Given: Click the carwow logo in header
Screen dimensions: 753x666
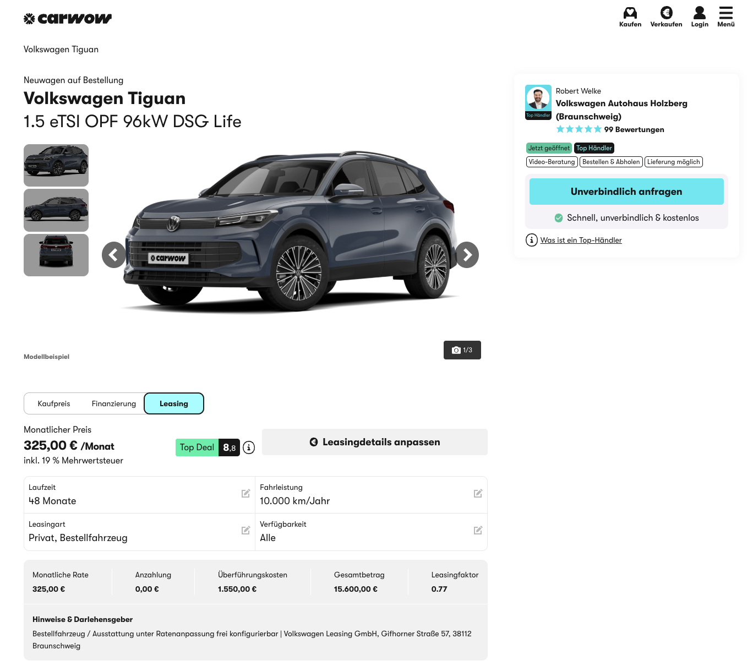Looking at the screenshot, I should [x=68, y=19].
